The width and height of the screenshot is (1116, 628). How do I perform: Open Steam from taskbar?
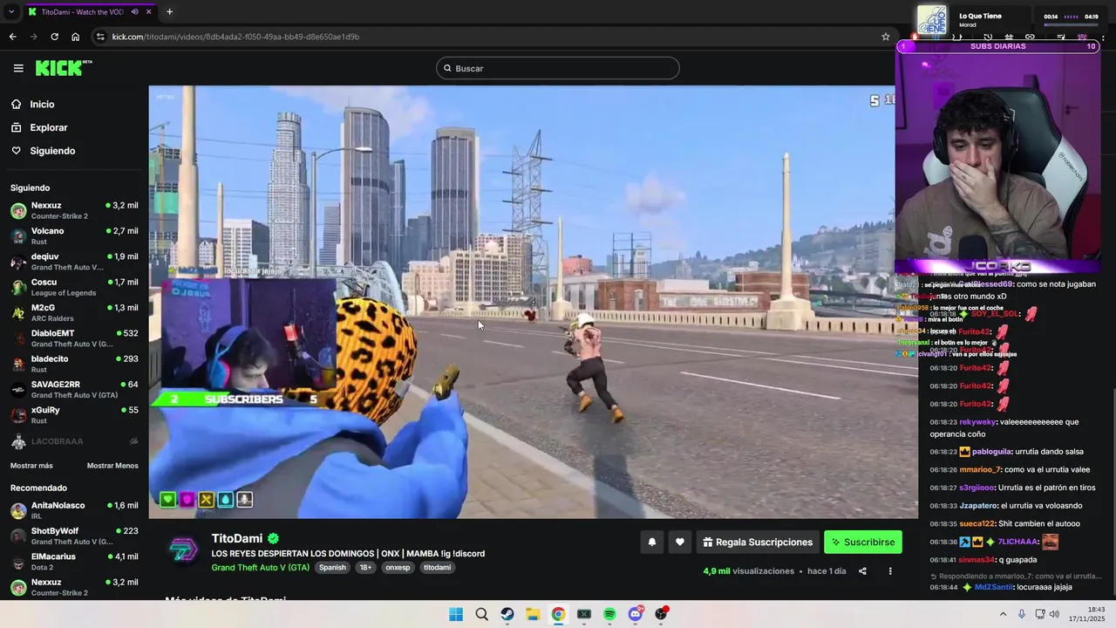[x=507, y=614]
